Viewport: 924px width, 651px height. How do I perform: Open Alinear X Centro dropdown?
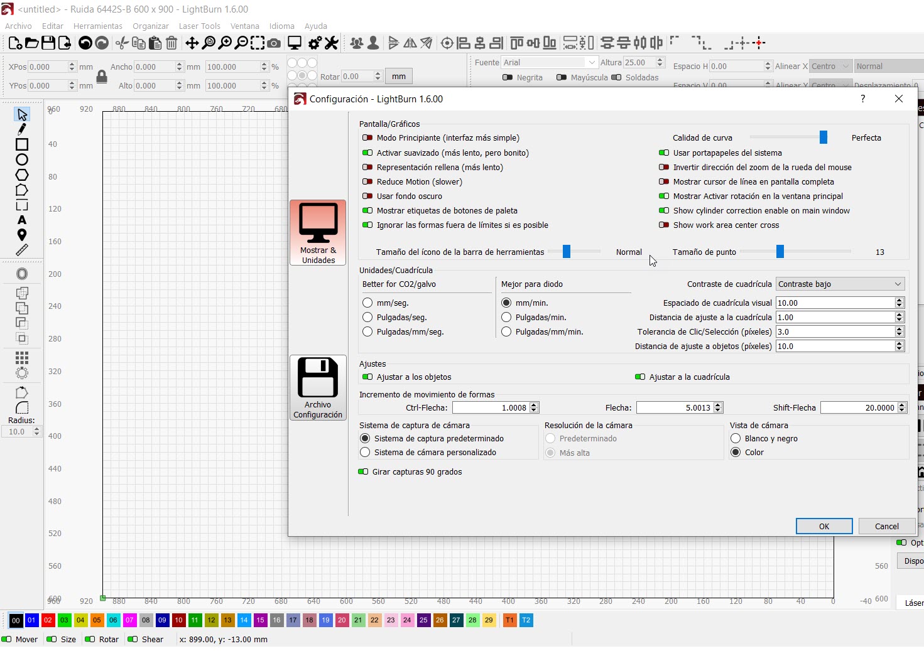pyautogui.click(x=830, y=66)
